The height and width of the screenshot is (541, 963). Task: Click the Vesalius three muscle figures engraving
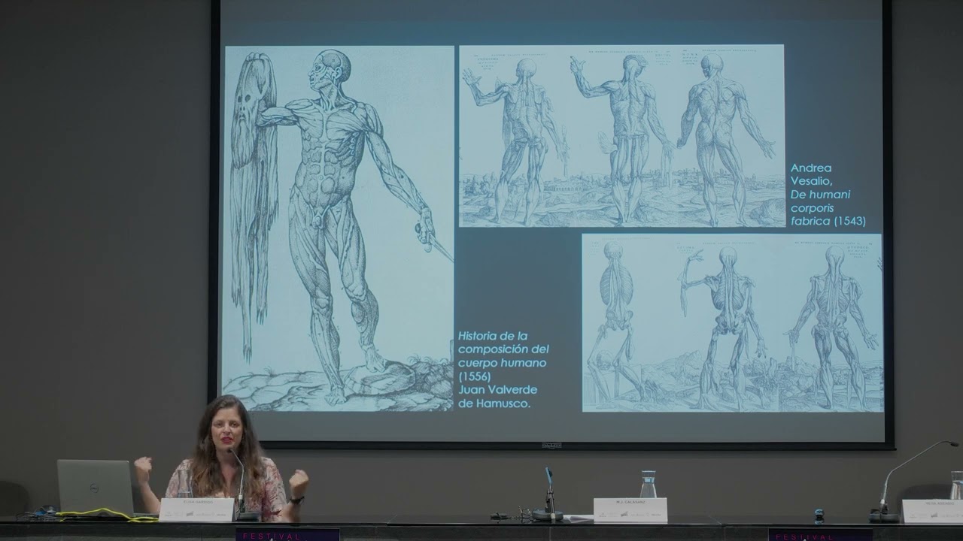621,136
